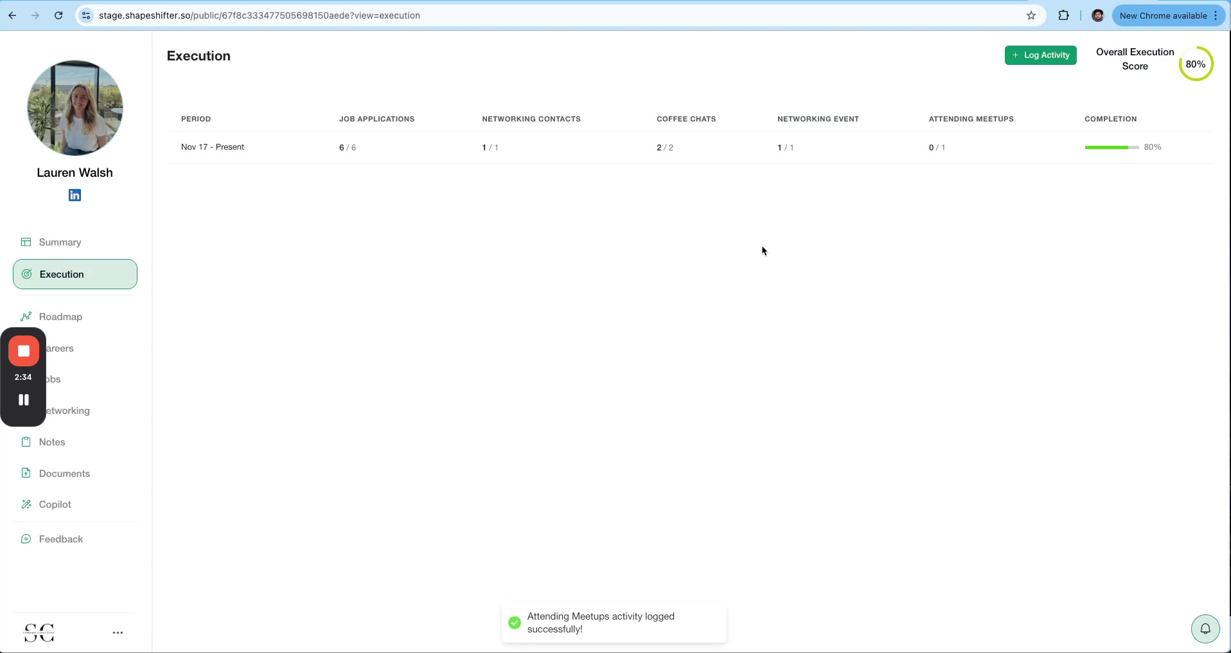Open the notifications bell
Viewport: 1231px width, 653px height.
point(1206,629)
